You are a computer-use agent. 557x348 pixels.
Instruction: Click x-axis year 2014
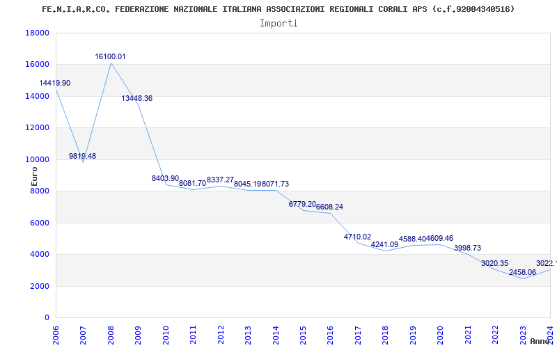(275, 335)
